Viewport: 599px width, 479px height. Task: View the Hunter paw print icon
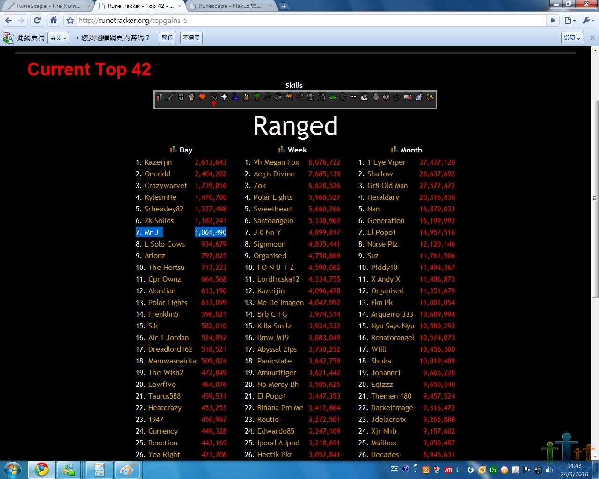pos(397,97)
